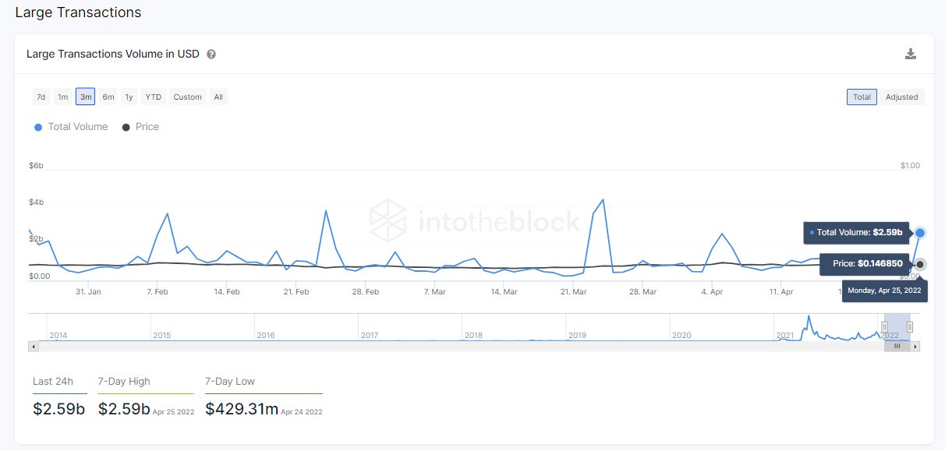Click the navigator scrollbar thumb
945x451 pixels.
coord(897,346)
